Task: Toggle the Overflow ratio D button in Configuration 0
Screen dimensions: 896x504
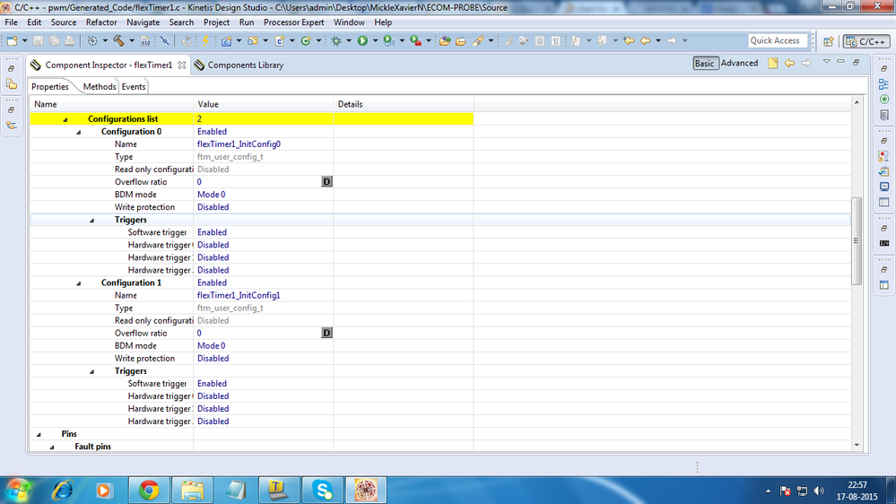Action: click(x=326, y=182)
